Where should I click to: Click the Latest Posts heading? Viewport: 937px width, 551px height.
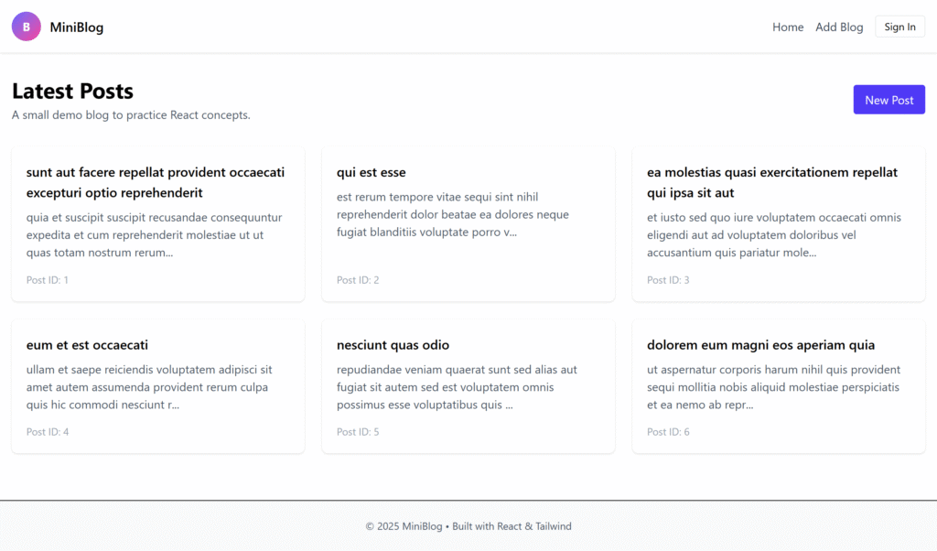73,92
